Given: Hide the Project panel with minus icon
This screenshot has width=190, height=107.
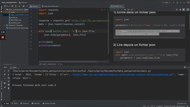Looking at the screenshot, I should [x=27, y=6].
